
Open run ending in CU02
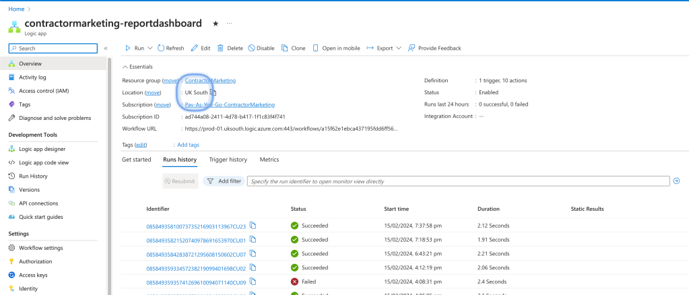(x=196, y=269)
